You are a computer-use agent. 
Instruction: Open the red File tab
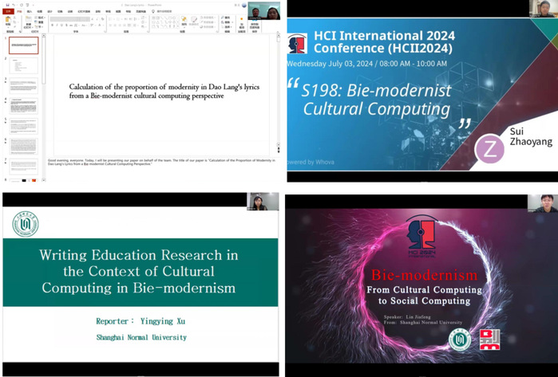[8, 12]
